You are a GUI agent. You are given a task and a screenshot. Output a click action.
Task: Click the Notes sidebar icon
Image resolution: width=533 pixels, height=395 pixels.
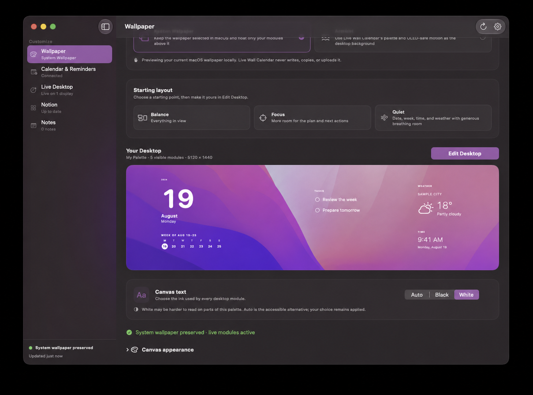click(33, 125)
